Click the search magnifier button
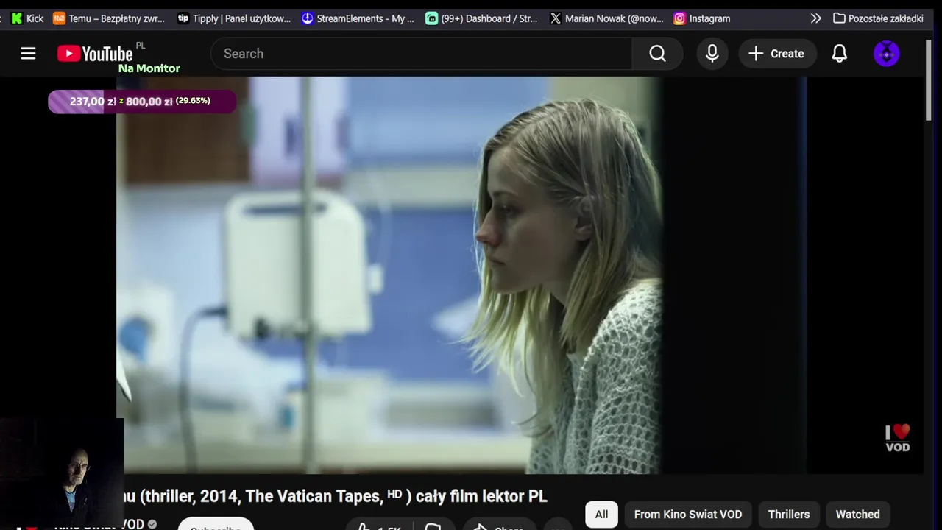Screen dimensions: 942x530 click(657, 54)
